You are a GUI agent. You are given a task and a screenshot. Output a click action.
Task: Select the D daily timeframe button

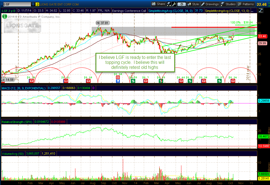pyautogui.click(x=181, y=4)
